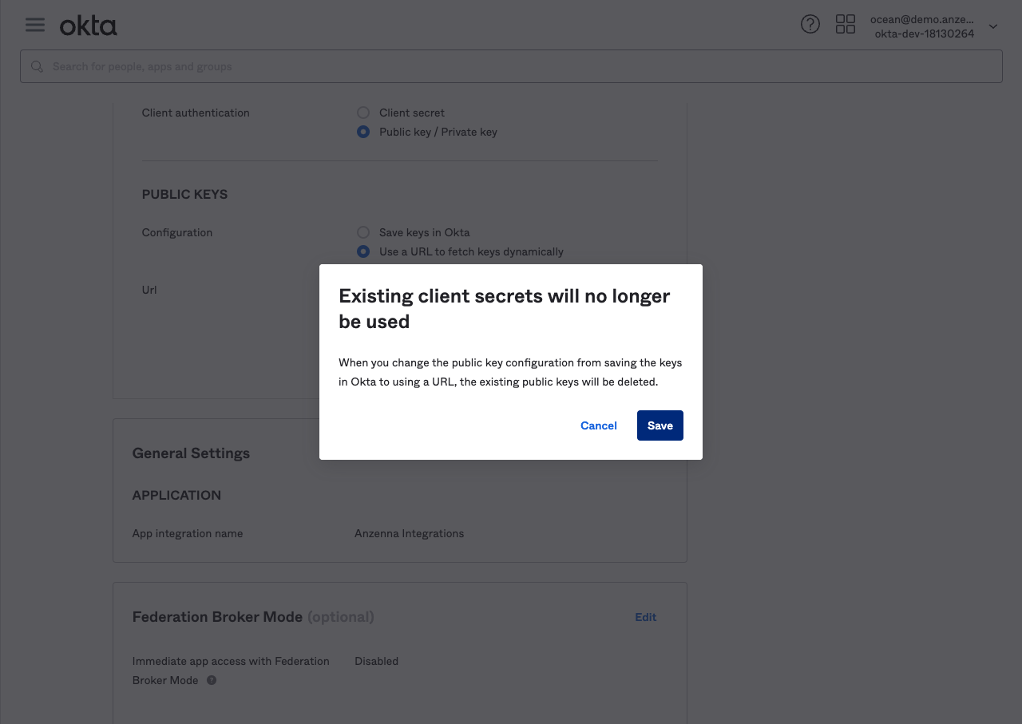This screenshot has height=724, width=1022.
Task: Click the dialog heading about client secrets
Action: point(504,308)
